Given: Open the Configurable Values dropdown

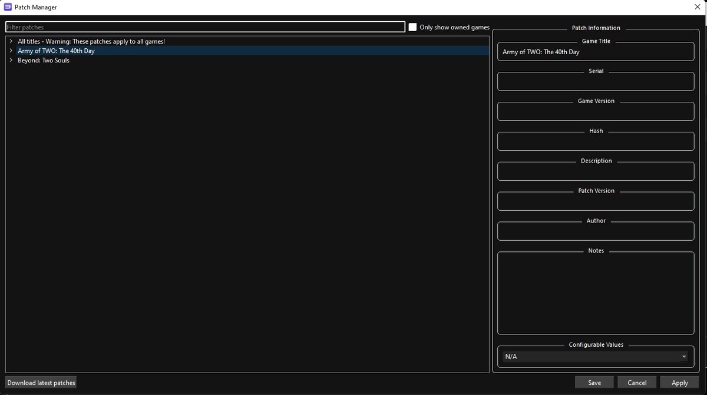Looking at the screenshot, I should [596, 357].
